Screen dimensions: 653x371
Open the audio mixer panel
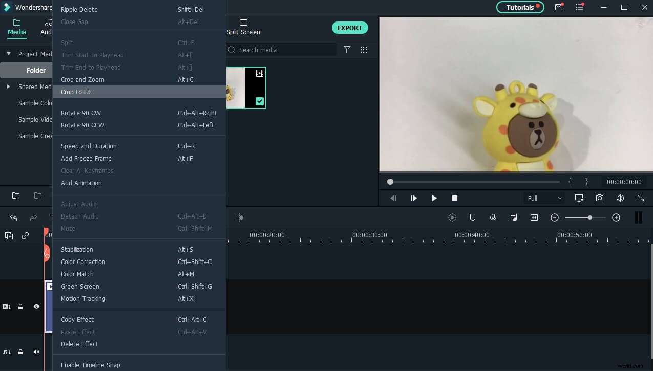click(513, 217)
